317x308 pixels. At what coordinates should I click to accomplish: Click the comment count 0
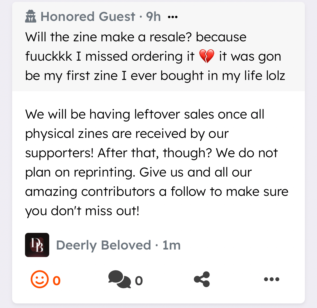point(139,281)
